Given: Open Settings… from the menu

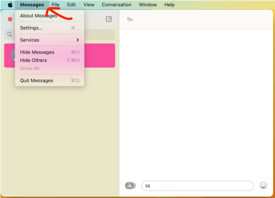Looking at the screenshot, I should [50, 28].
